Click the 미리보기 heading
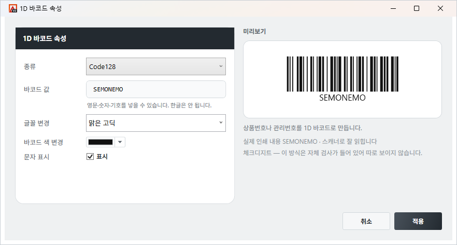This screenshot has height=245, width=457. [254, 32]
